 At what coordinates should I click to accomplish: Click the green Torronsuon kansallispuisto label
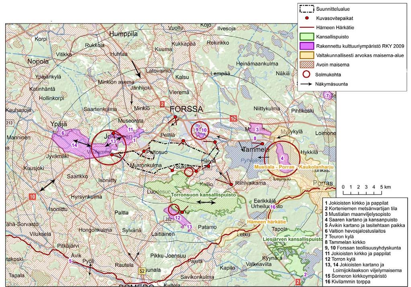[x=203, y=195]
